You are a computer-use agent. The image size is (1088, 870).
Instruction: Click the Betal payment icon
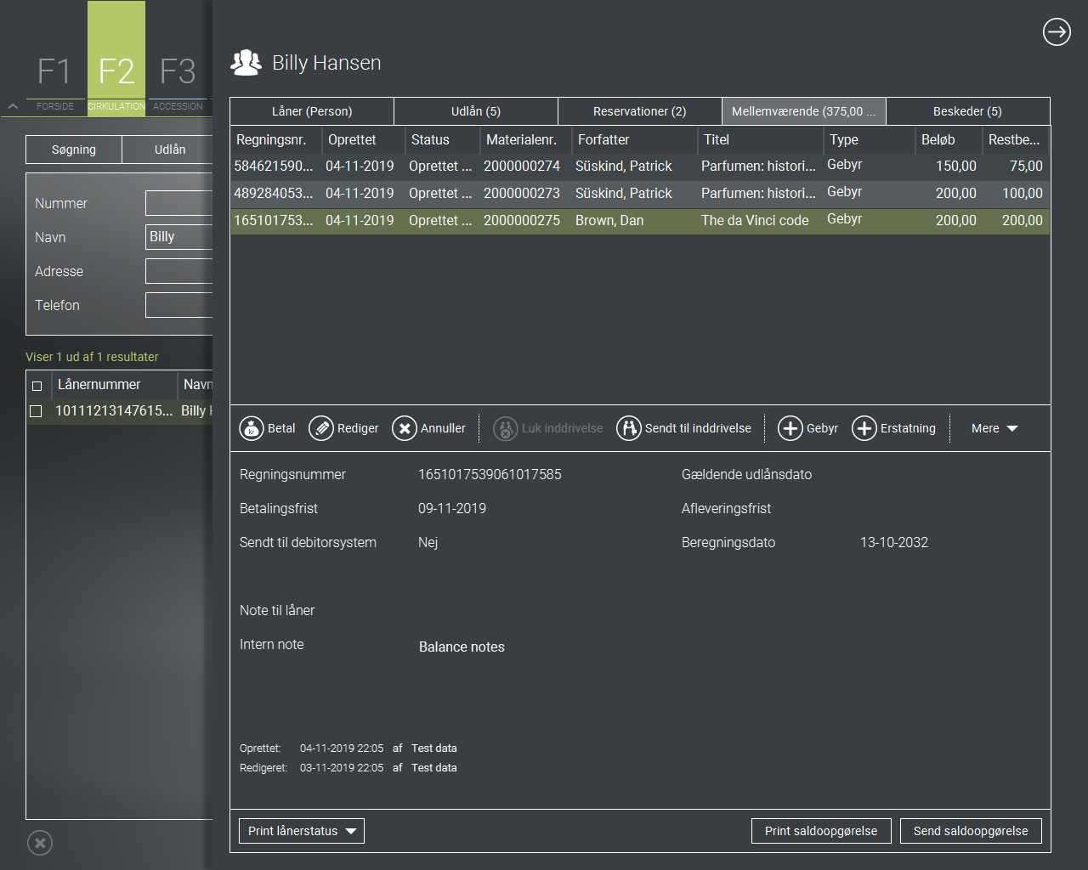(252, 428)
